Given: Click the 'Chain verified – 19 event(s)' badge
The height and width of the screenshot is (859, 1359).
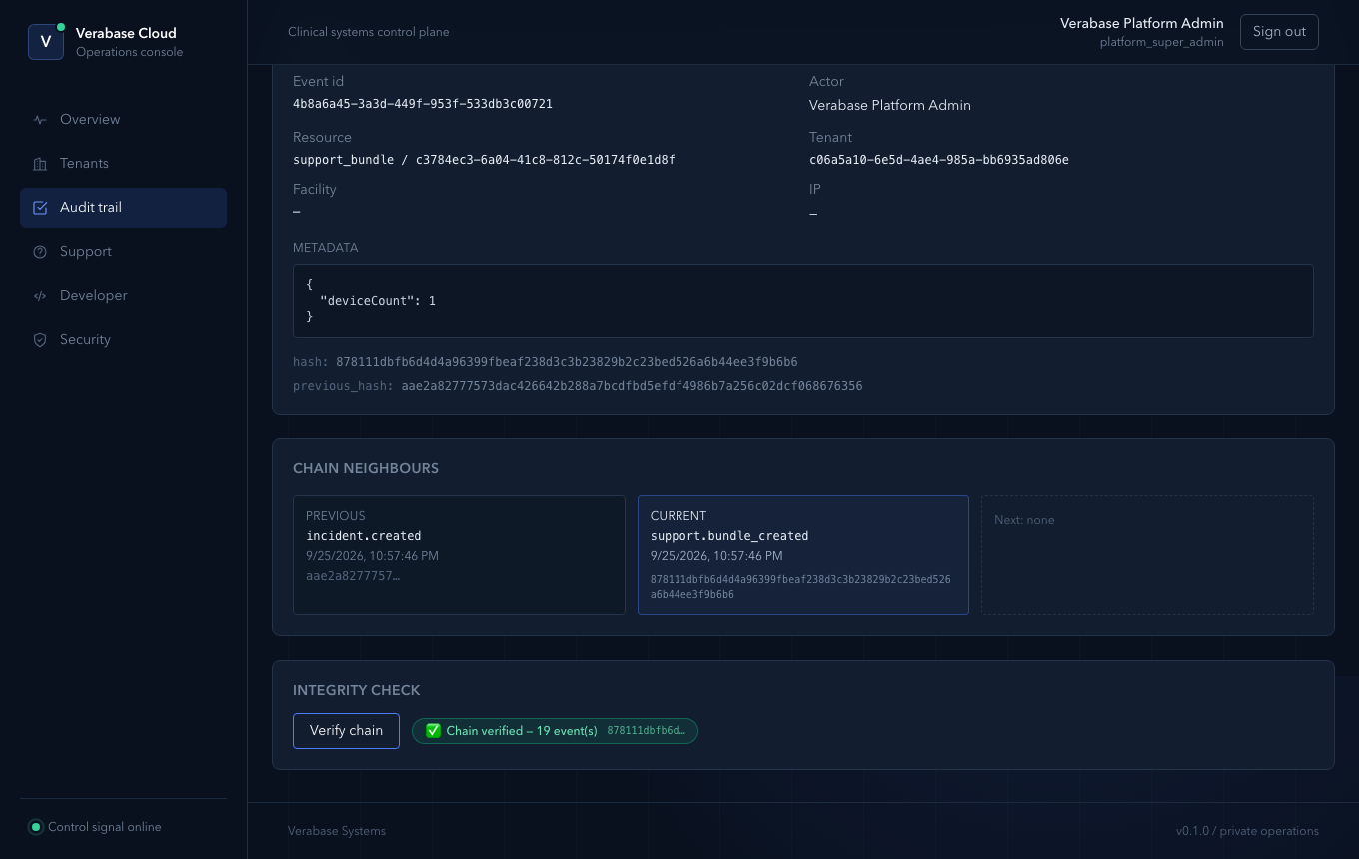Looking at the screenshot, I should pos(555,731).
